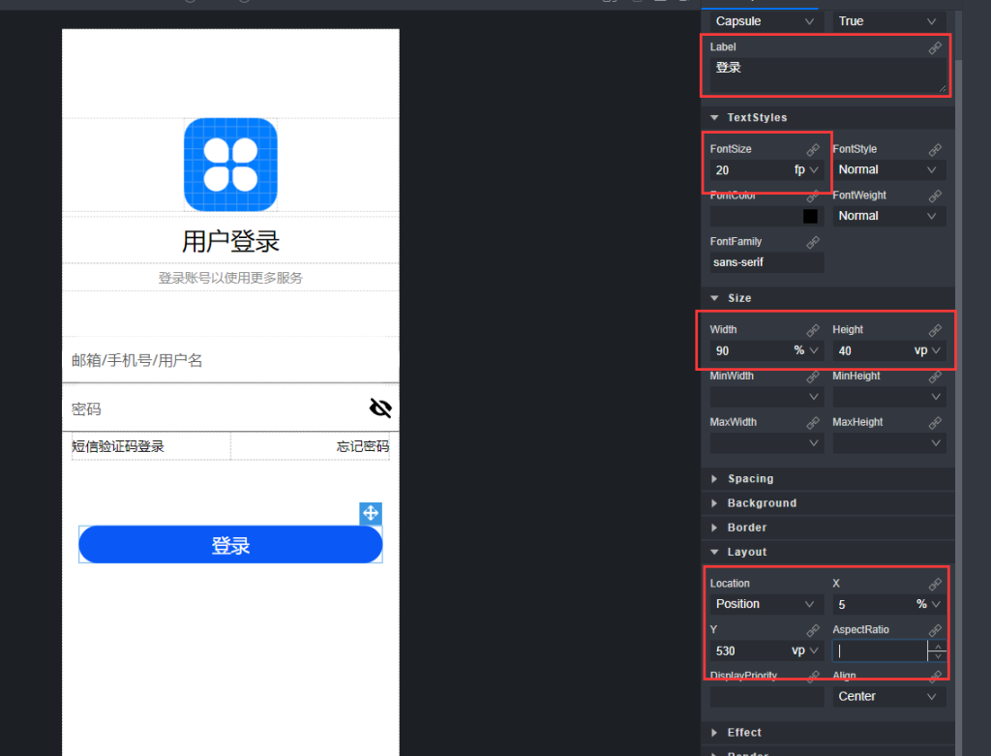Click the 忘记密码 link
This screenshot has height=756, width=991.
click(363, 446)
